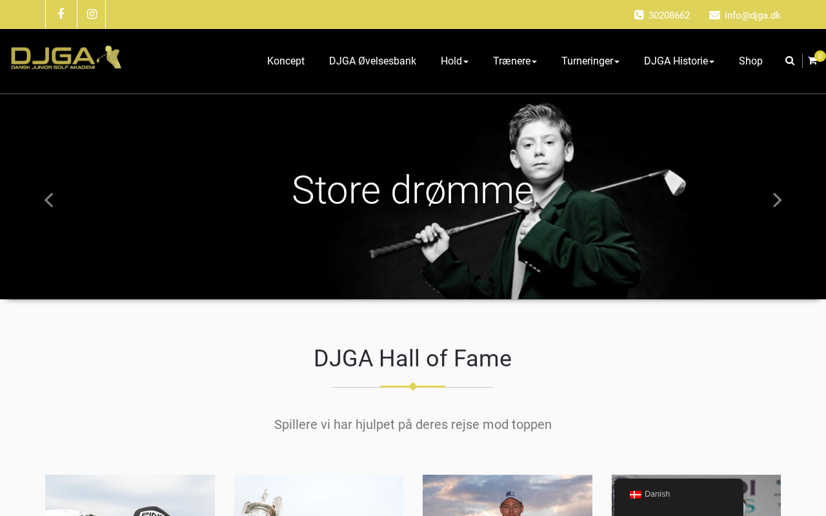Click the third Hall of Fame photo

(x=507, y=495)
